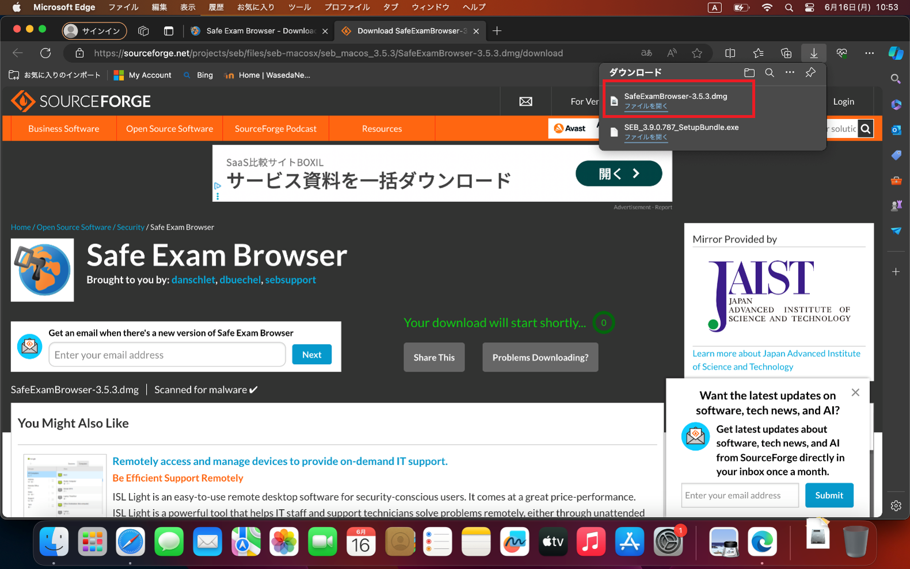The width and height of the screenshot is (910, 569).
Task: Click the URL address bar
Action: [x=328, y=53]
